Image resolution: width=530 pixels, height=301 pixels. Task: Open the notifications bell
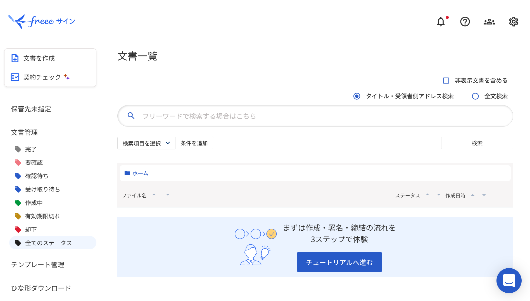[441, 21]
